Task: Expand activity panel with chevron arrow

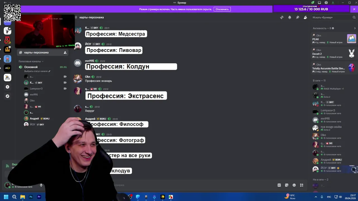Action: [355, 28]
